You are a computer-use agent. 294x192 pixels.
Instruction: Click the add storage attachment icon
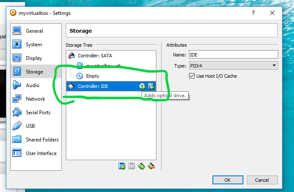point(141,166)
